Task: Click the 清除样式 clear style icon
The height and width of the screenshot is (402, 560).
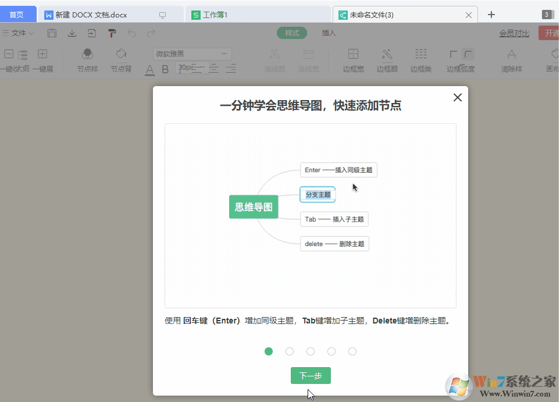Action: coord(510,61)
